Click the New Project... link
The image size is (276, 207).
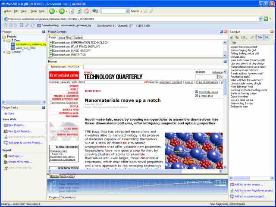(x=16, y=125)
